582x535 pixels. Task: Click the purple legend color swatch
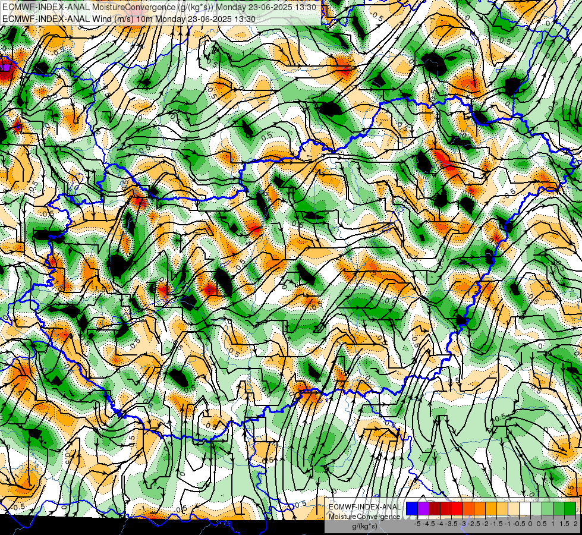pyautogui.click(x=423, y=509)
